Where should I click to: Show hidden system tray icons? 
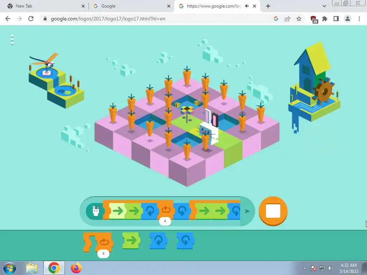point(305,268)
